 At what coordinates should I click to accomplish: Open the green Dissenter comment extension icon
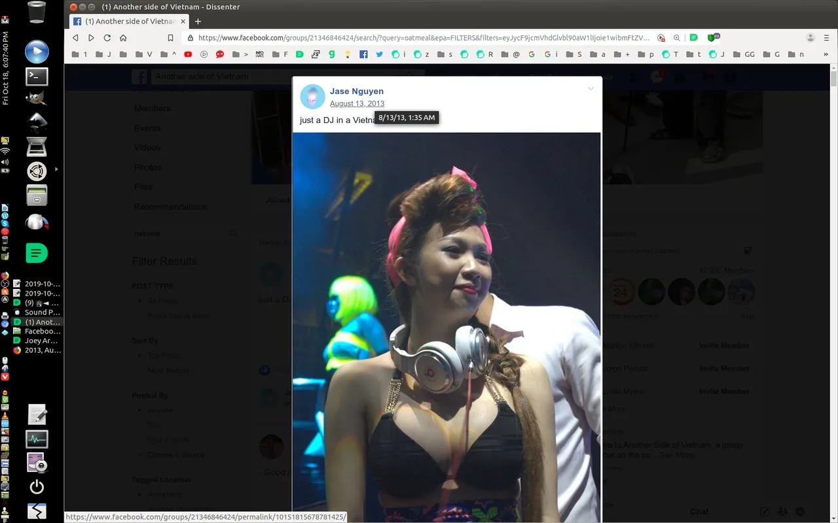[x=693, y=38]
